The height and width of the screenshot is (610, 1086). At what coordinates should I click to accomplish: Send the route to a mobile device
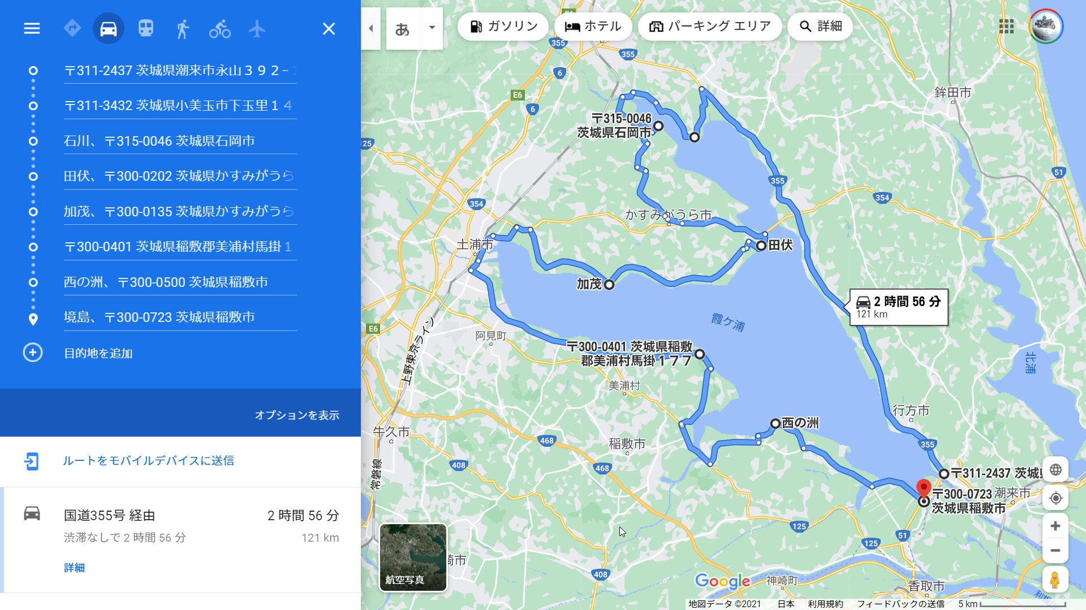click(148, 461)
